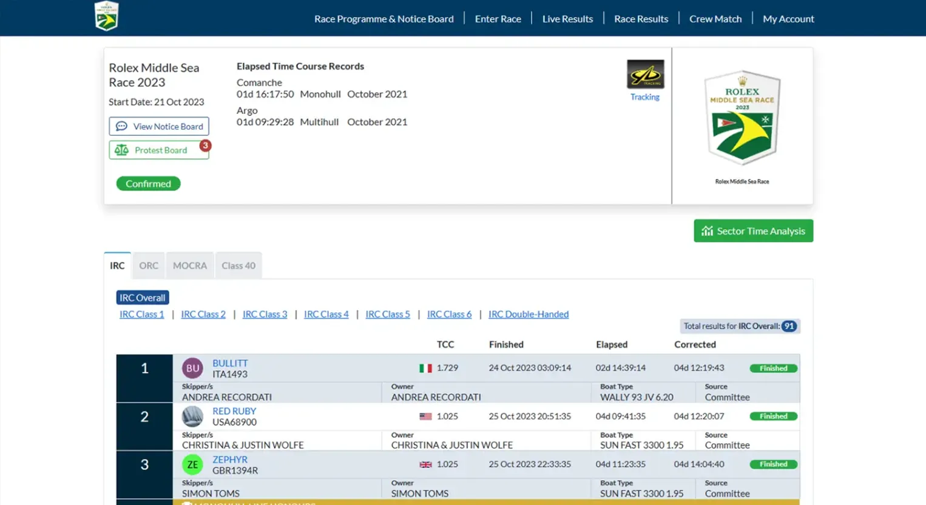Show IRC Class 2 results
Screen dimensions: 926x505
coord(203,314)
